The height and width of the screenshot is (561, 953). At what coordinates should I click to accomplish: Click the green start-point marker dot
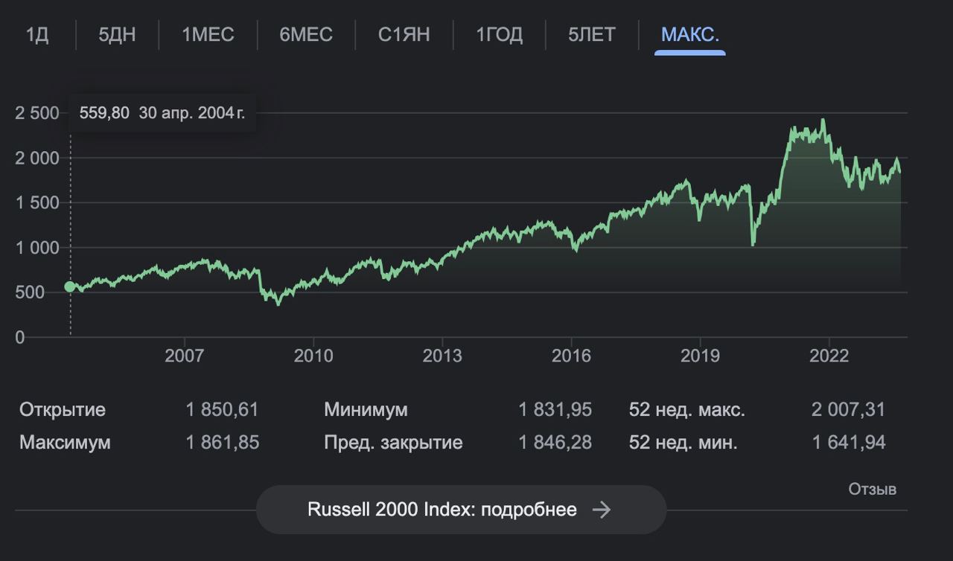[x=70, y=286]
